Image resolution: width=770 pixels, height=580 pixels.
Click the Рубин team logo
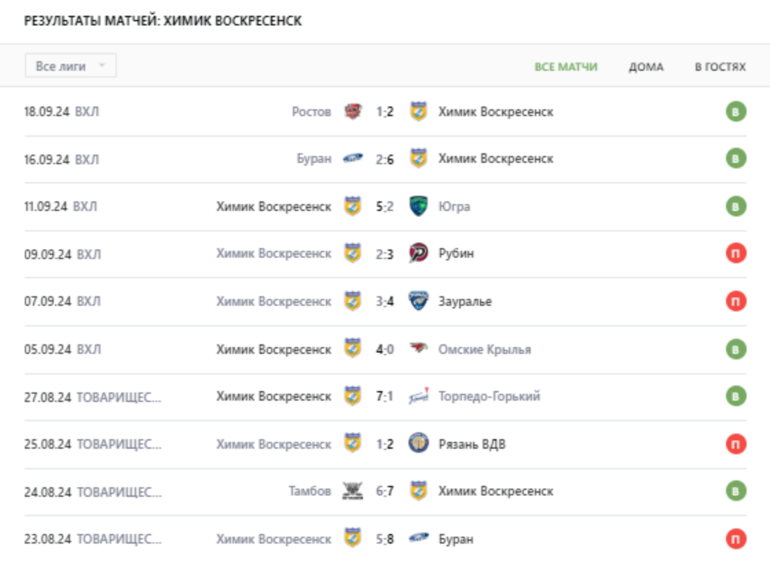tap(418, 253)
